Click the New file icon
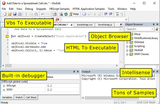Image resolution: width=160 pixels, height=104 pixels. (x=5, y=14)
